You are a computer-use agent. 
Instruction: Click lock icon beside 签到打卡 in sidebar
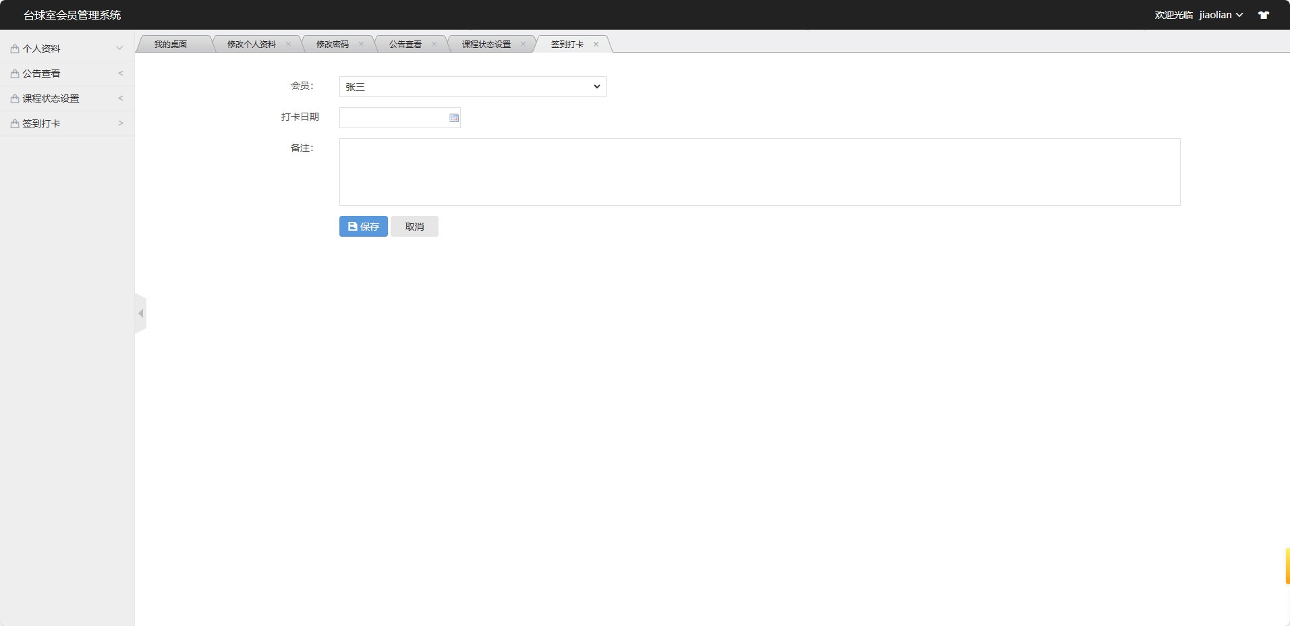(15, 123)
